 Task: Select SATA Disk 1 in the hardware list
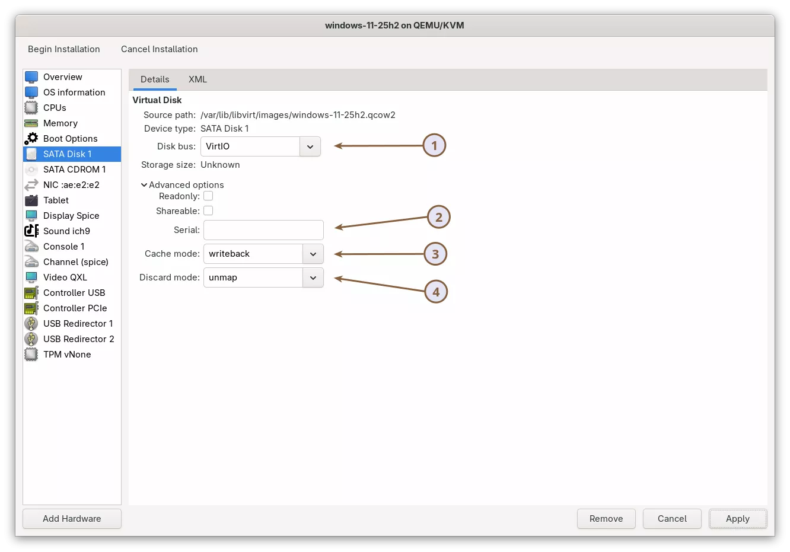(x=72, y=154)
